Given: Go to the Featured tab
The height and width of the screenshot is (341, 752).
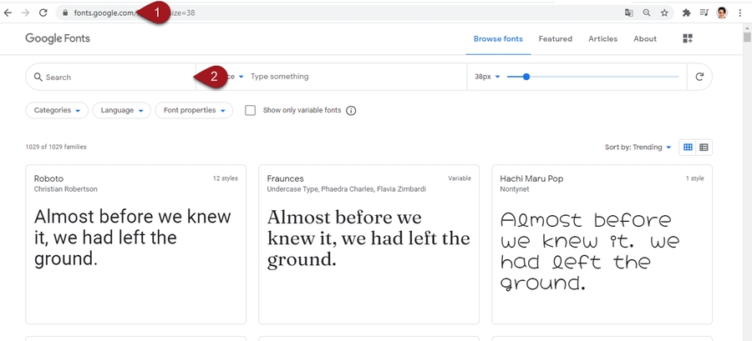Looking at the screenshot, I should click(555, 39).
